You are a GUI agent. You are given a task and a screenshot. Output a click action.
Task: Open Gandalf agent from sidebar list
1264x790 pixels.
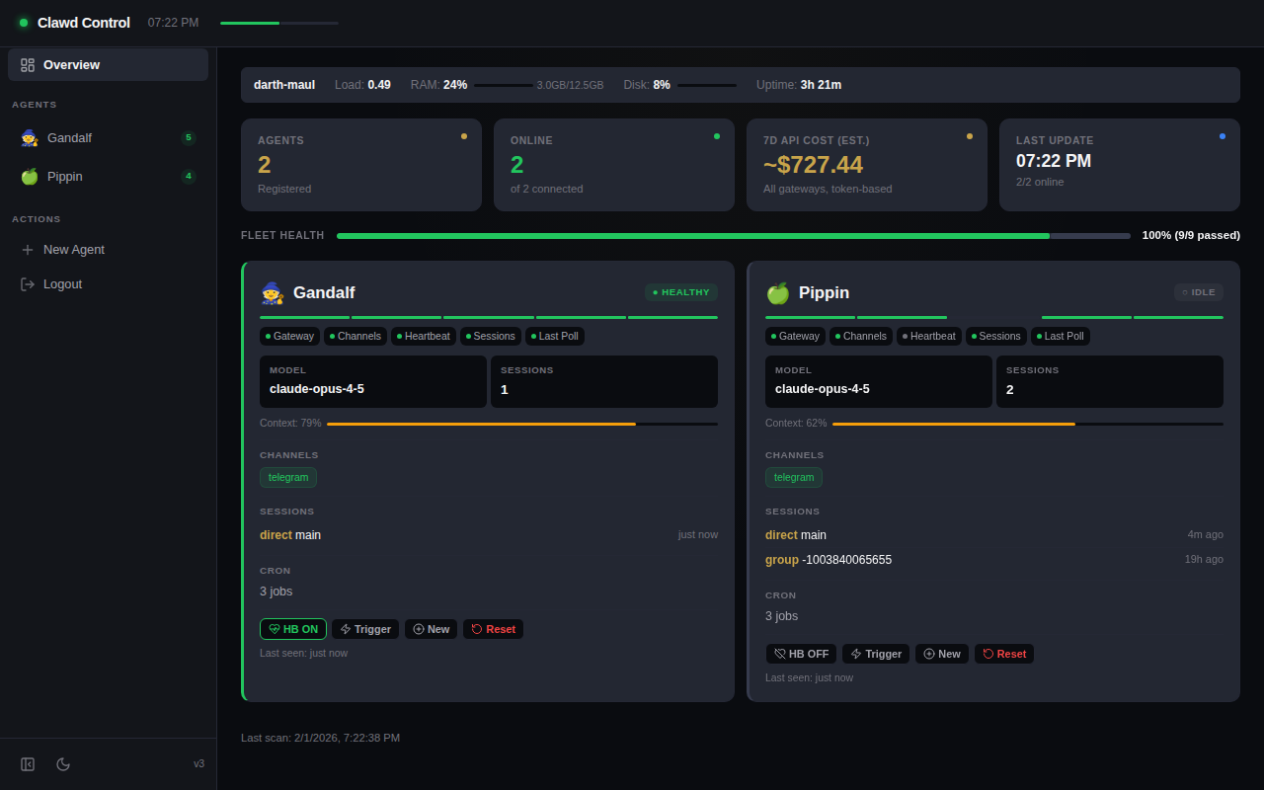69,138
